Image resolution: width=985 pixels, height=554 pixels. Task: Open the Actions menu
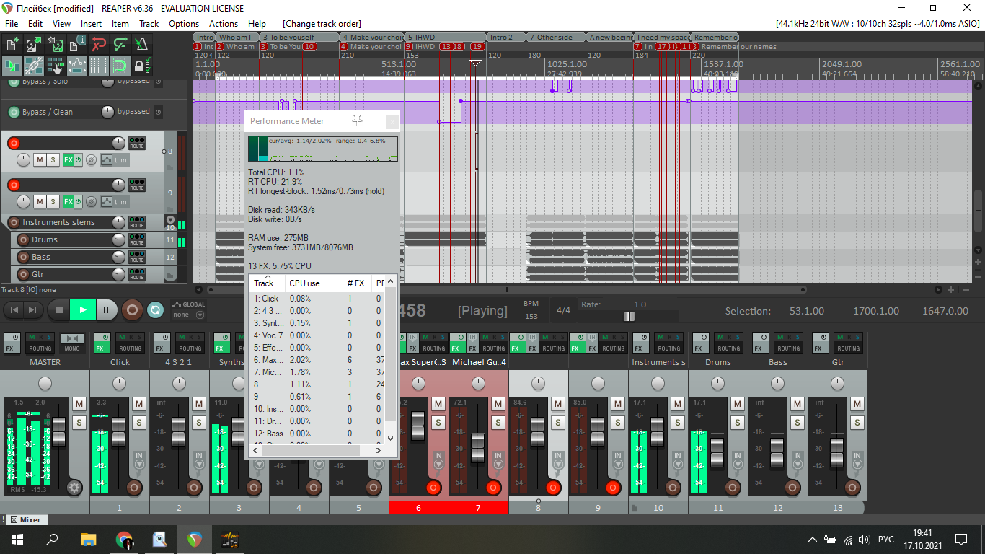tap(224, 24)
